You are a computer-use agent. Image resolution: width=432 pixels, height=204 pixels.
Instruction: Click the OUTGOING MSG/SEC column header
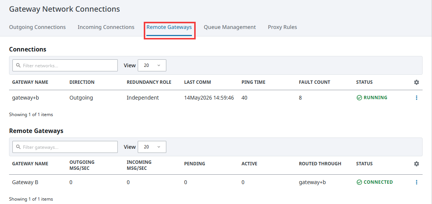tap(82, 165)
